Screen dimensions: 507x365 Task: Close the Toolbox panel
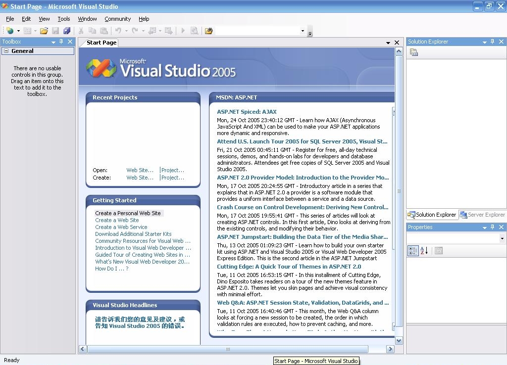70,42
